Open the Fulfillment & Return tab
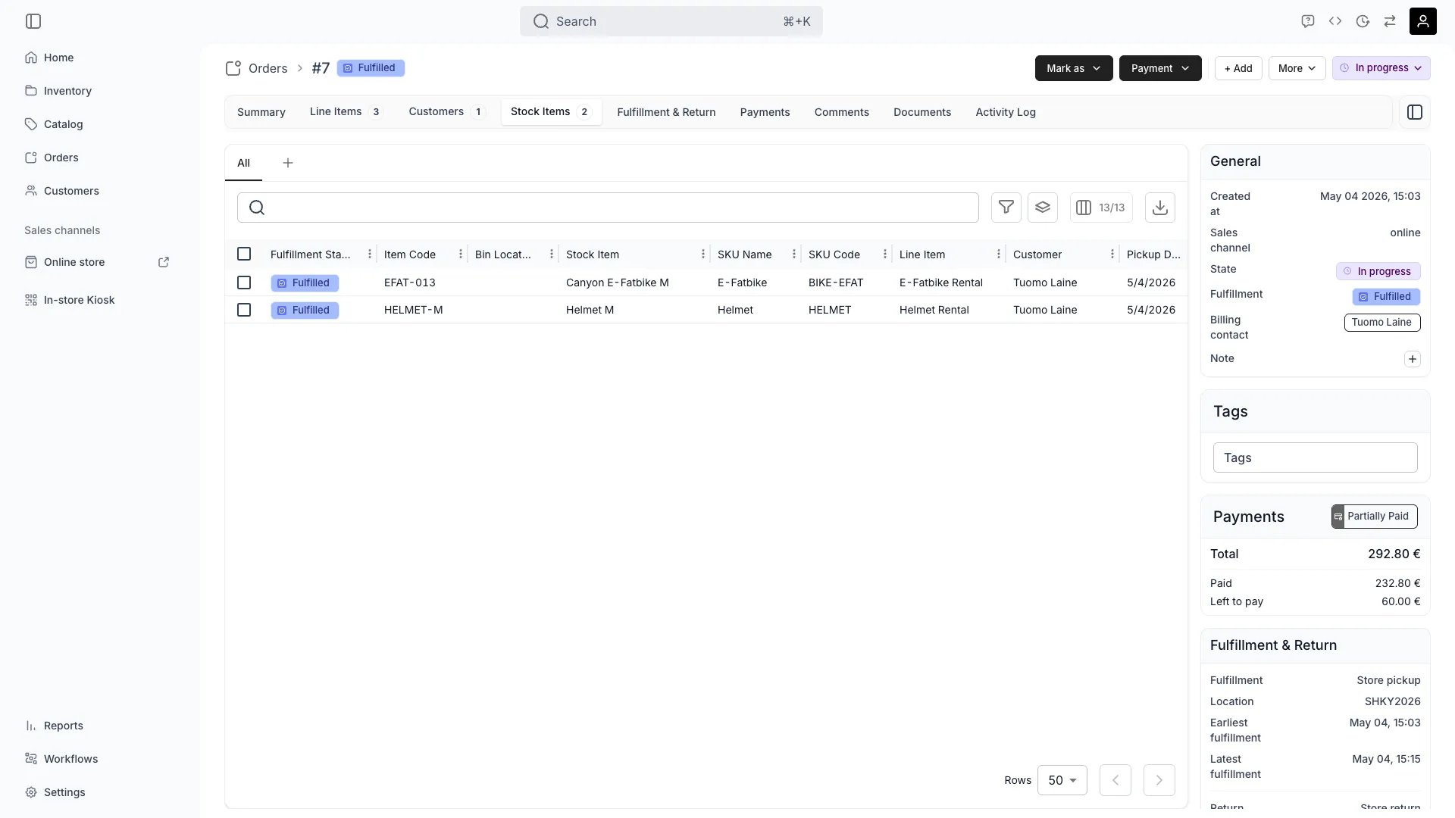The height and width of the screenshot is (818, 1455). tap(666, 112)
